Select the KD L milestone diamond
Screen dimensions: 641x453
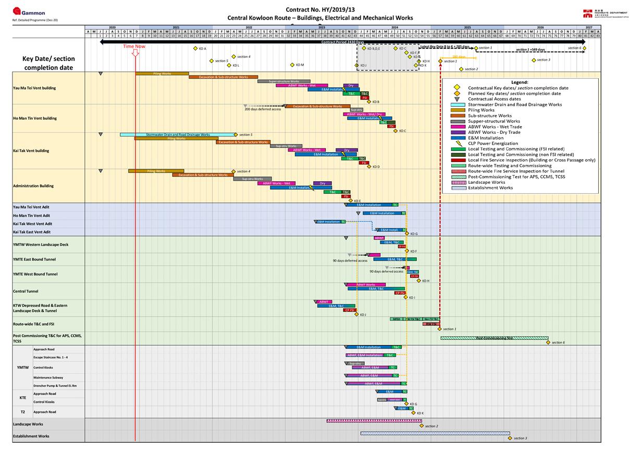pos(229,66)
